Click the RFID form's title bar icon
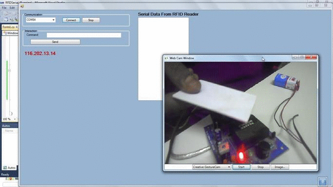 pyautogui.click(x=22, y=6)
